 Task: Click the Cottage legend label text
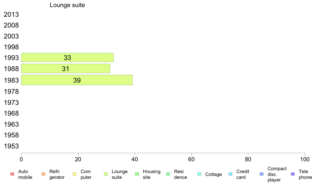[214, 174]
